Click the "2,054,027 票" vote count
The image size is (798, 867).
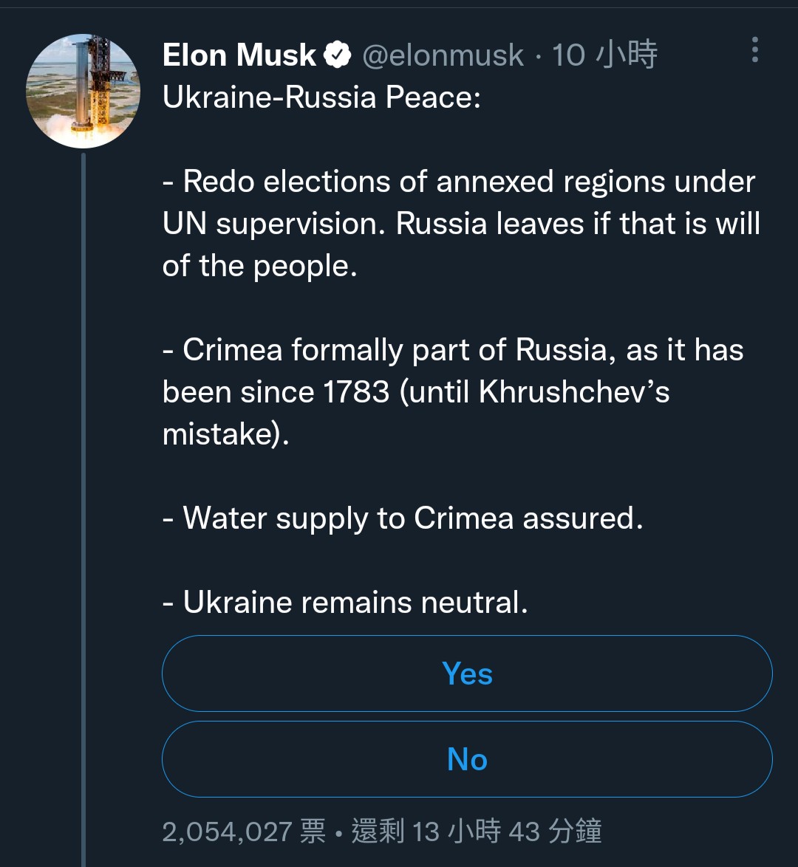pyautogui.click(x=244, y=832)
